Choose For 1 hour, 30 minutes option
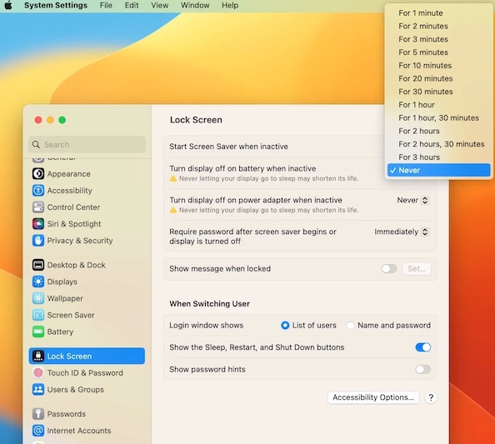This screenshot has width=495, height=444. coord(439,117)
